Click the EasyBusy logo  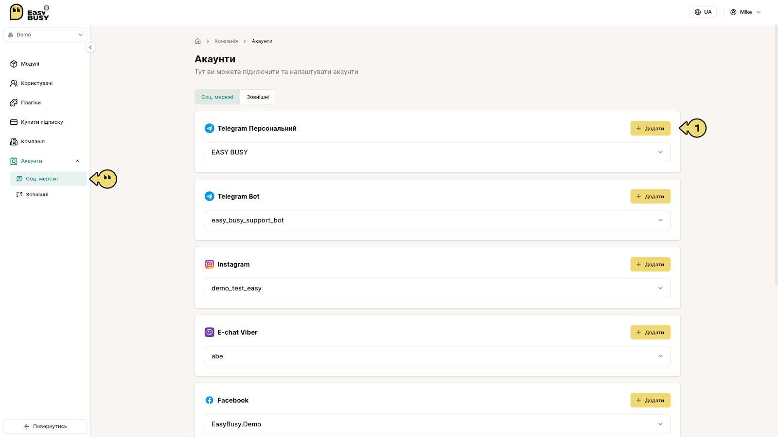pos(29,12)
